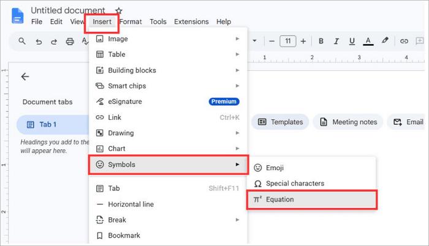Screen dimensions: 429x246
Task: Click the Untitled document title
Action: point(68,10)
